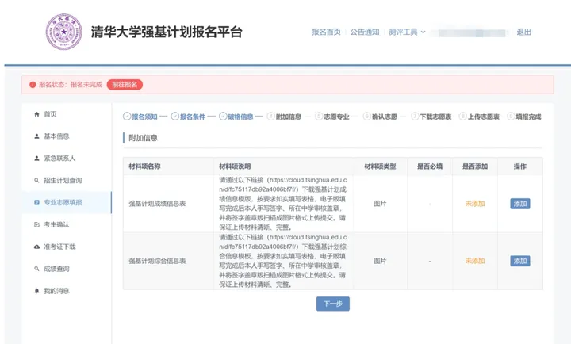This screenshot has width=571, height=344.
Task: Click the checklist icon beside 考生确认
Action: pos(36,224)
